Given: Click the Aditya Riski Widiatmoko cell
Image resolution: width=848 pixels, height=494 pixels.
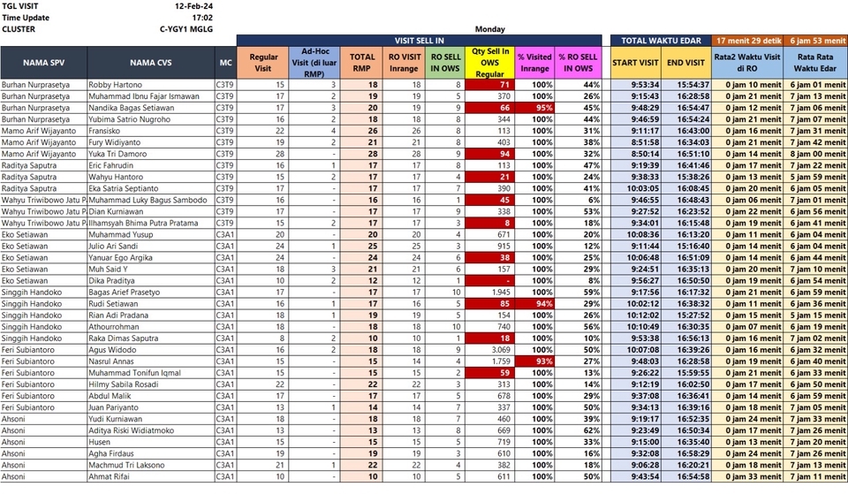Looking at the screenshot, I should [x=151, y=430].
